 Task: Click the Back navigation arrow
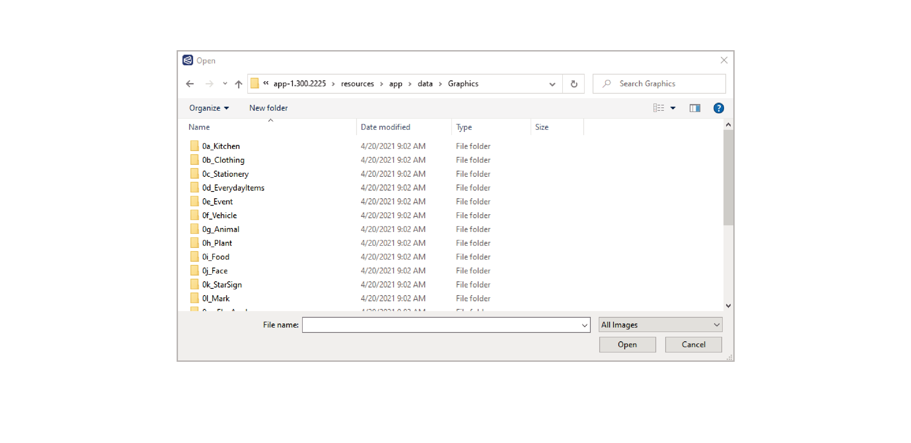(190, 84)
